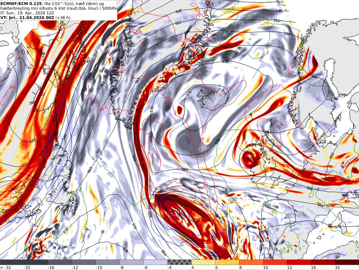Click the '-8' legend label
The image size is (359, 270).
[122, 267]
